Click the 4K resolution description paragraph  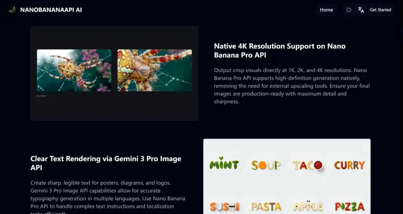pyautogui.click(x=292, y=86)
